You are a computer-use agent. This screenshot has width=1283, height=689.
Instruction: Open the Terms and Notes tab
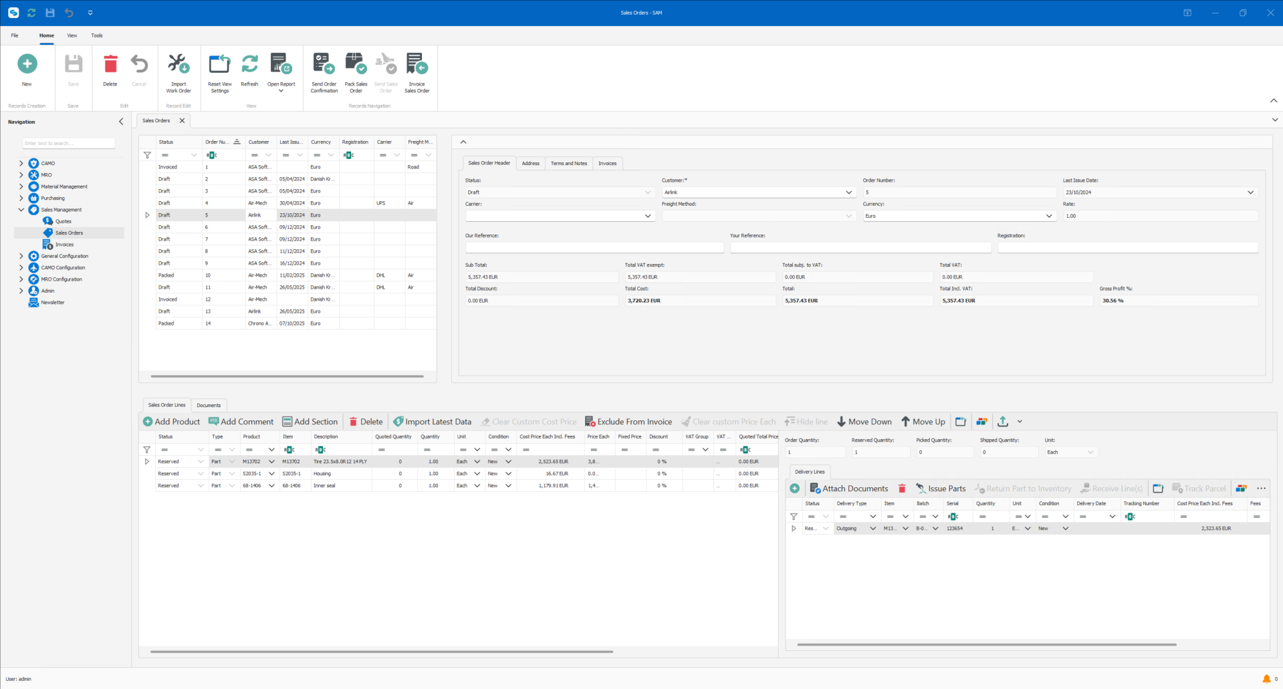click(569, 163)
